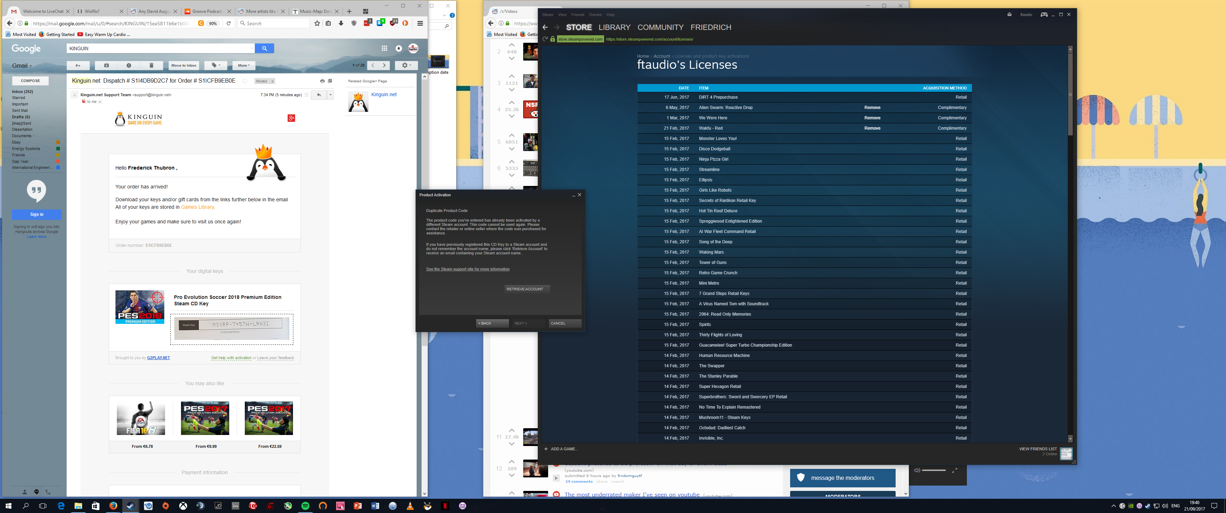Image resolution: width=1226 pixels, height=513 pixels.
Task: Open 'Get help with activation' link
Action: (x=231, y=358)
